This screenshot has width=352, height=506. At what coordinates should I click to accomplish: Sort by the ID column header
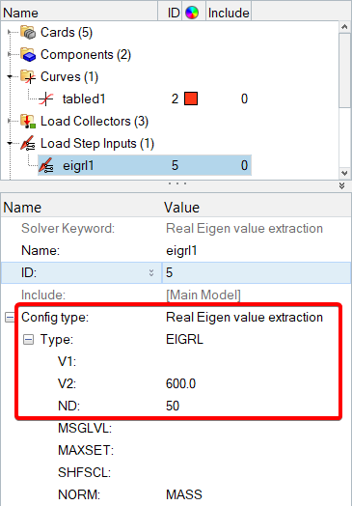point(170,13)
